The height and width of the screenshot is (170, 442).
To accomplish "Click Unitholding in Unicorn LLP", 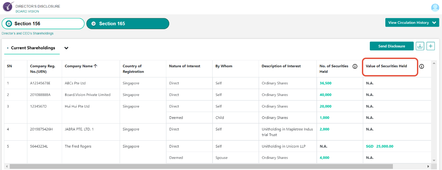I will (x=284, y=146).
